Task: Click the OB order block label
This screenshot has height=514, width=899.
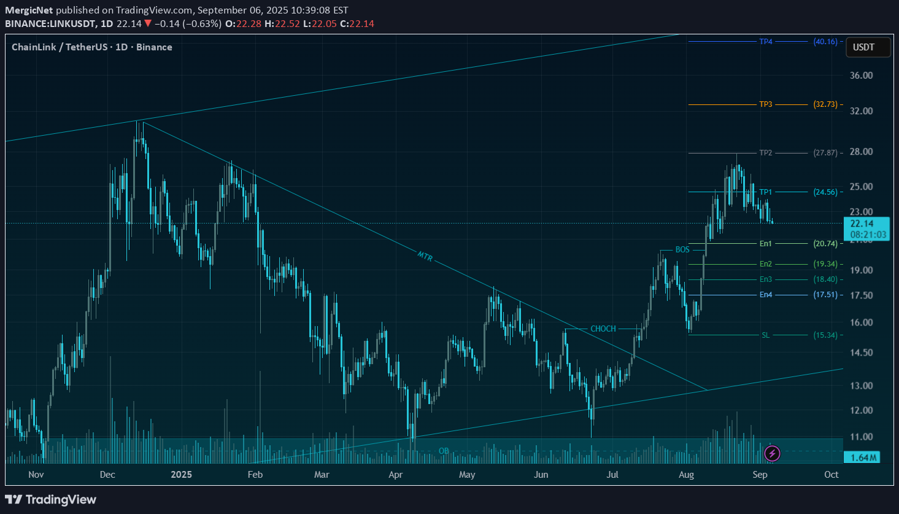Action: (444, 451)
